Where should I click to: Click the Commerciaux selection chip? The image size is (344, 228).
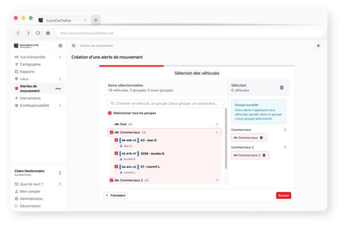click(249, 138)
